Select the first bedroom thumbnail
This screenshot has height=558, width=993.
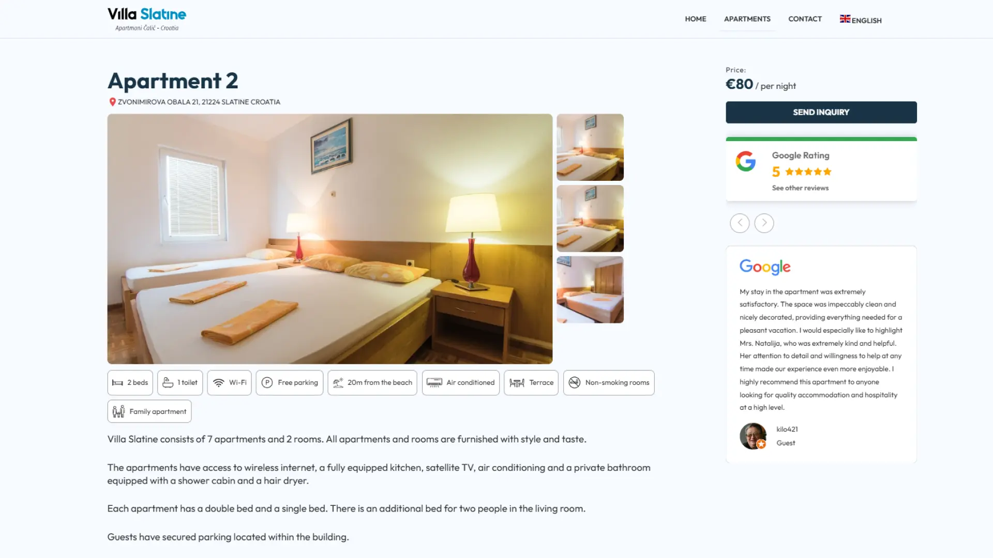click(x=590, y=147)
